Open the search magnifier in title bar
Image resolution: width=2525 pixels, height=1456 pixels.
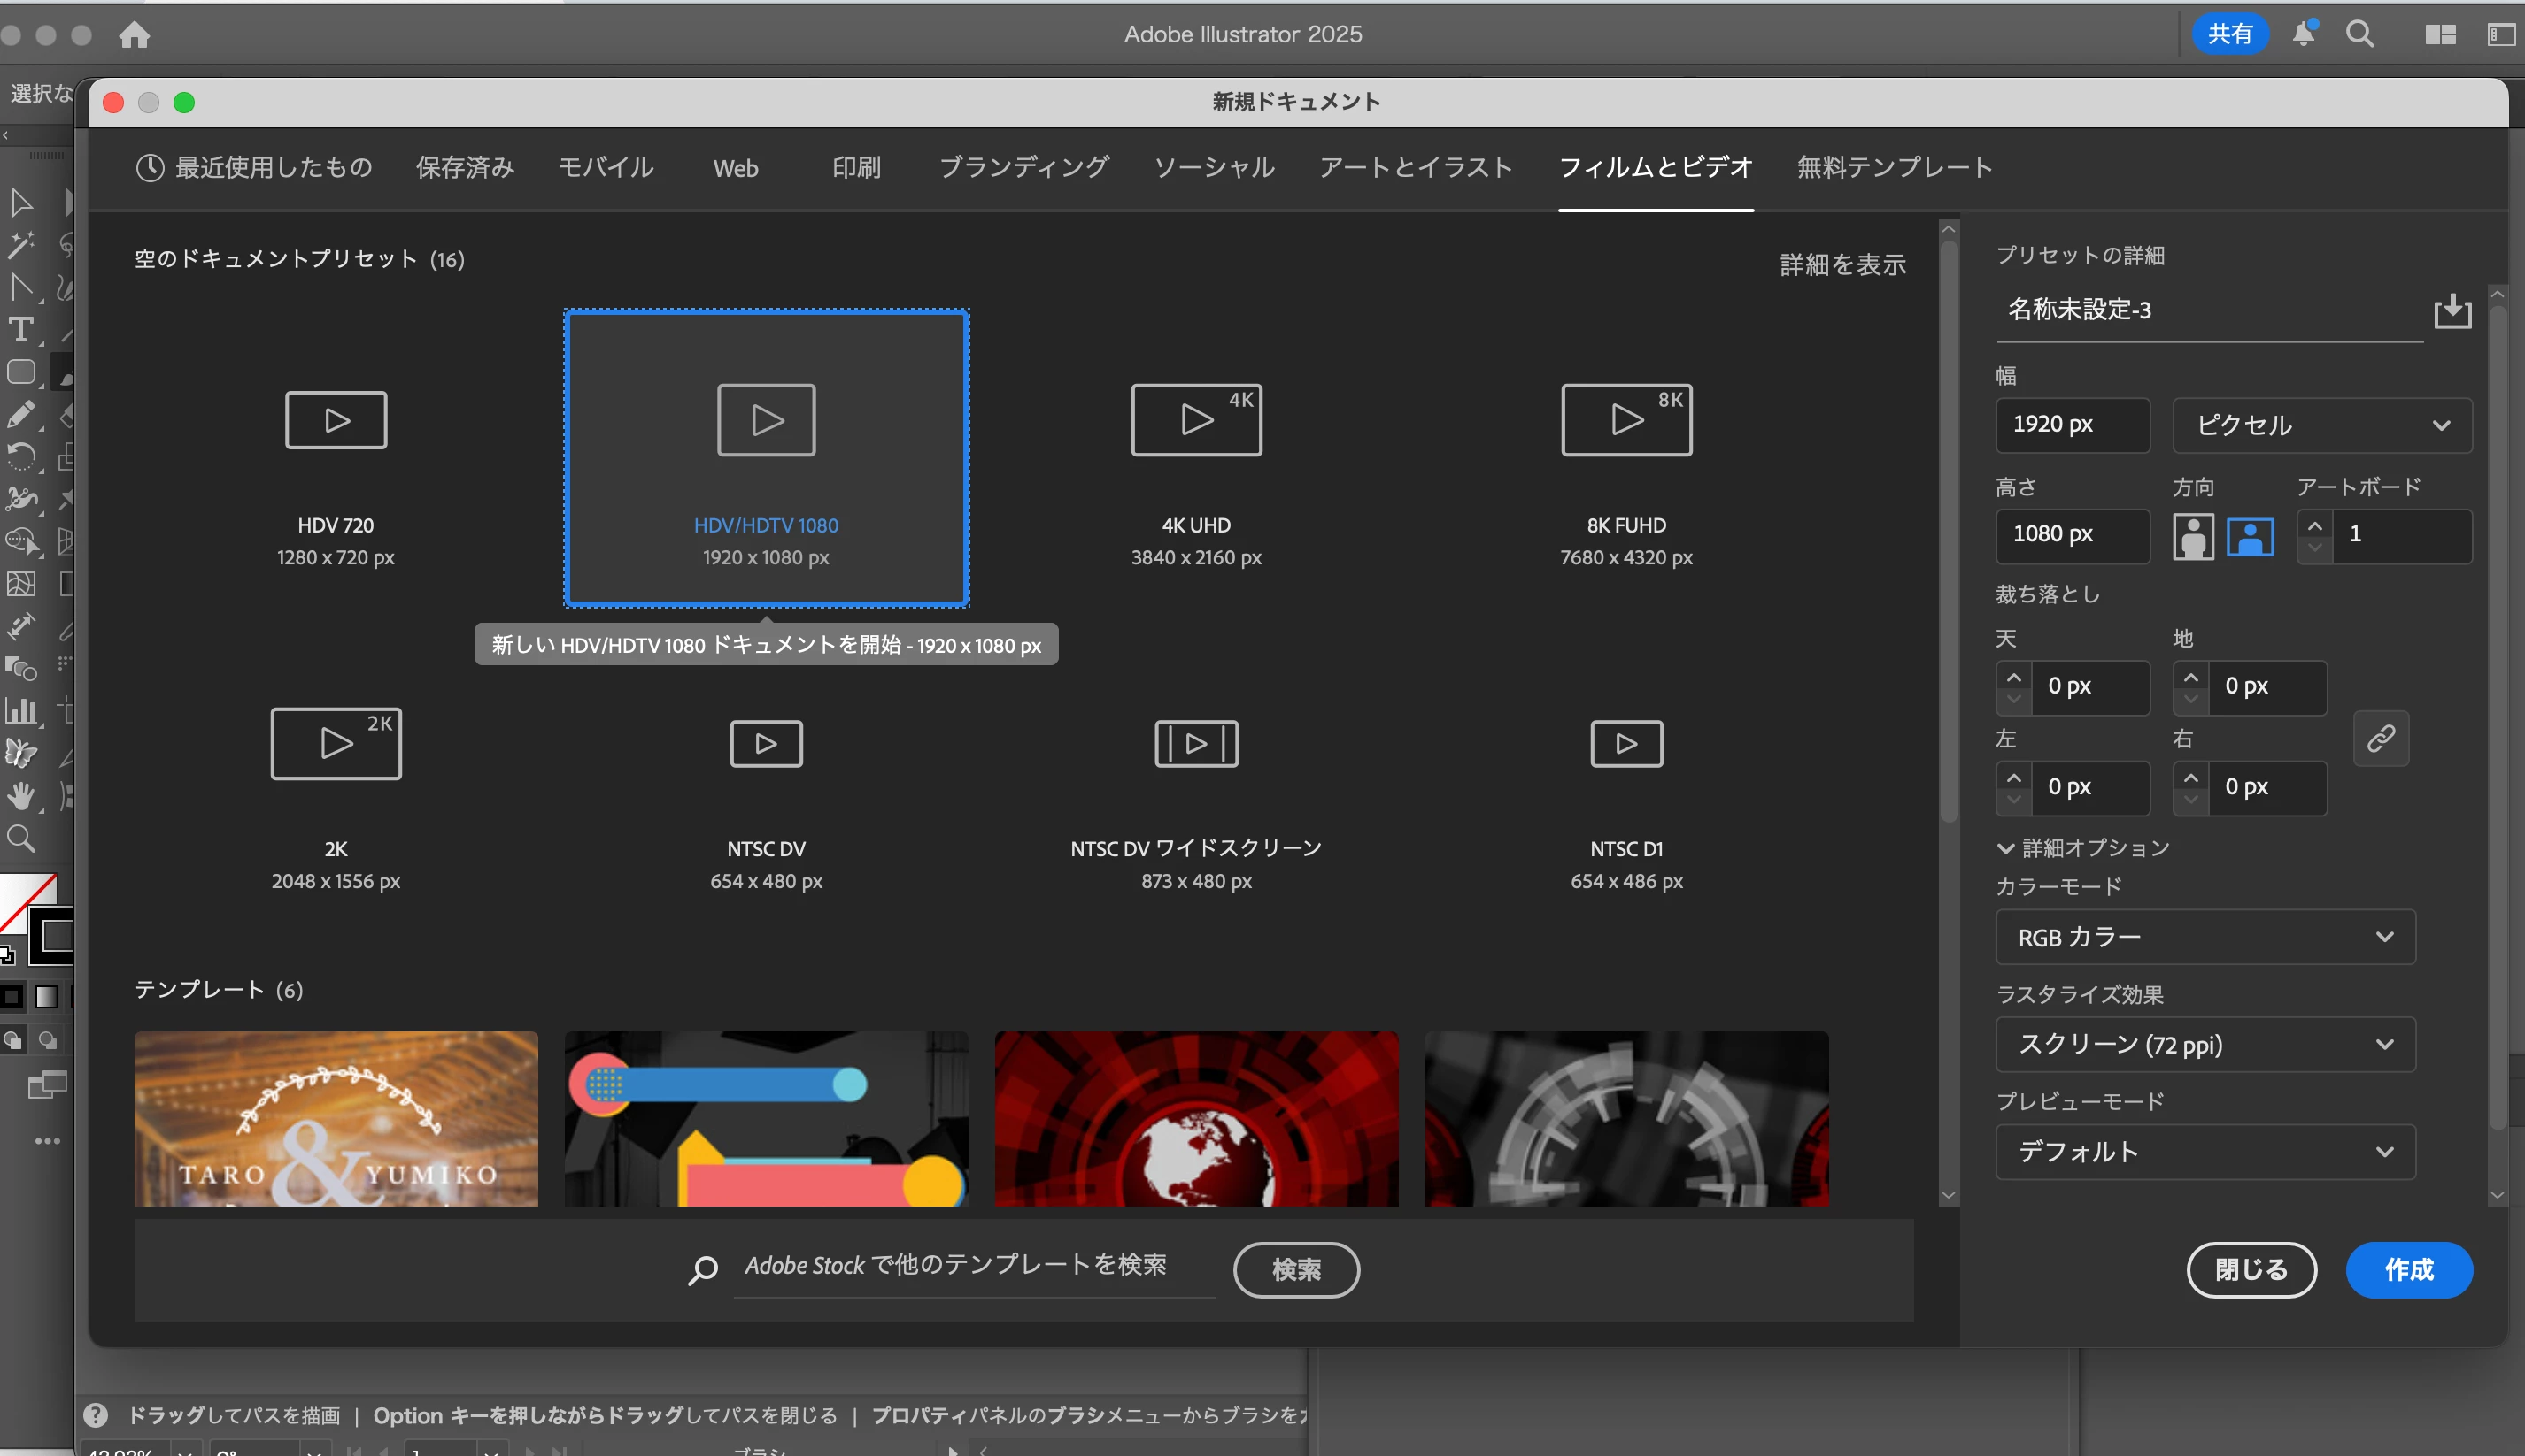[2359, 34]
